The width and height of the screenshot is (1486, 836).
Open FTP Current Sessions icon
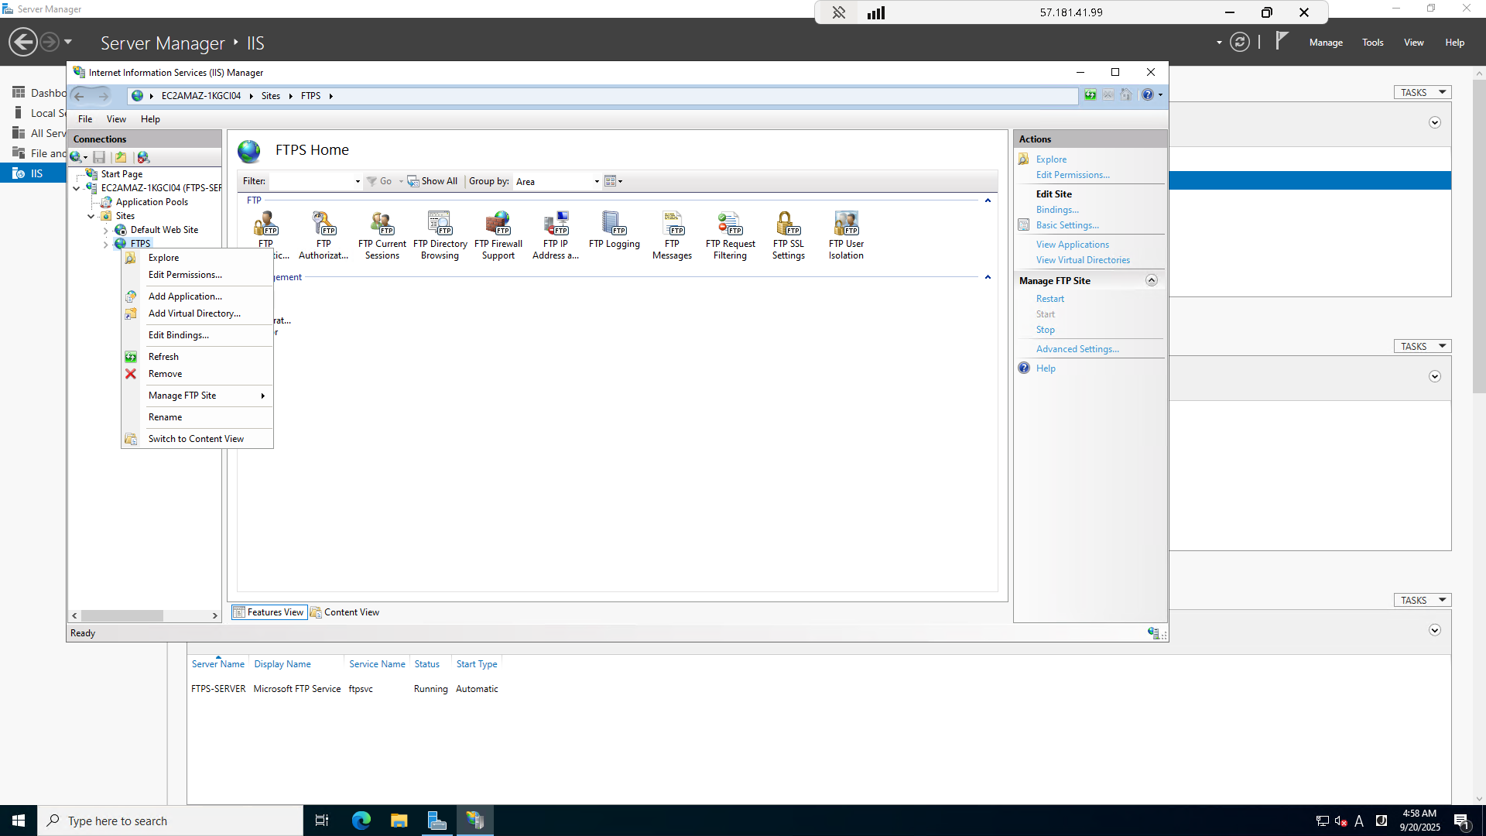pyautogui.click(x=382, y=224)
